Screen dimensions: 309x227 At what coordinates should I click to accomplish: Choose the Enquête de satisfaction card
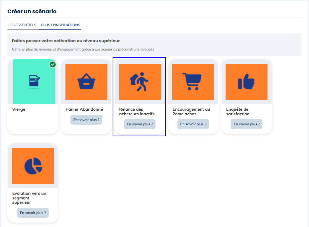247,96
